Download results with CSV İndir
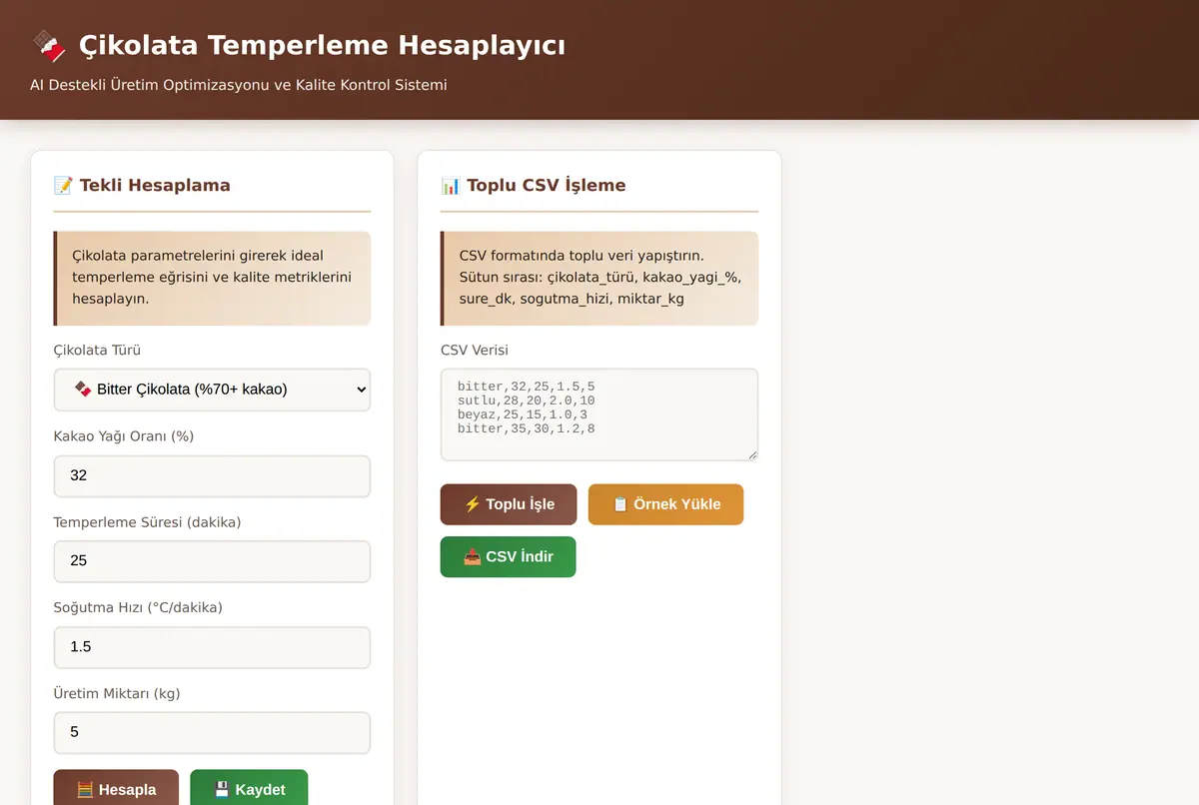The width and height of the screenshot is (1199, 805). tap(509, 556)
